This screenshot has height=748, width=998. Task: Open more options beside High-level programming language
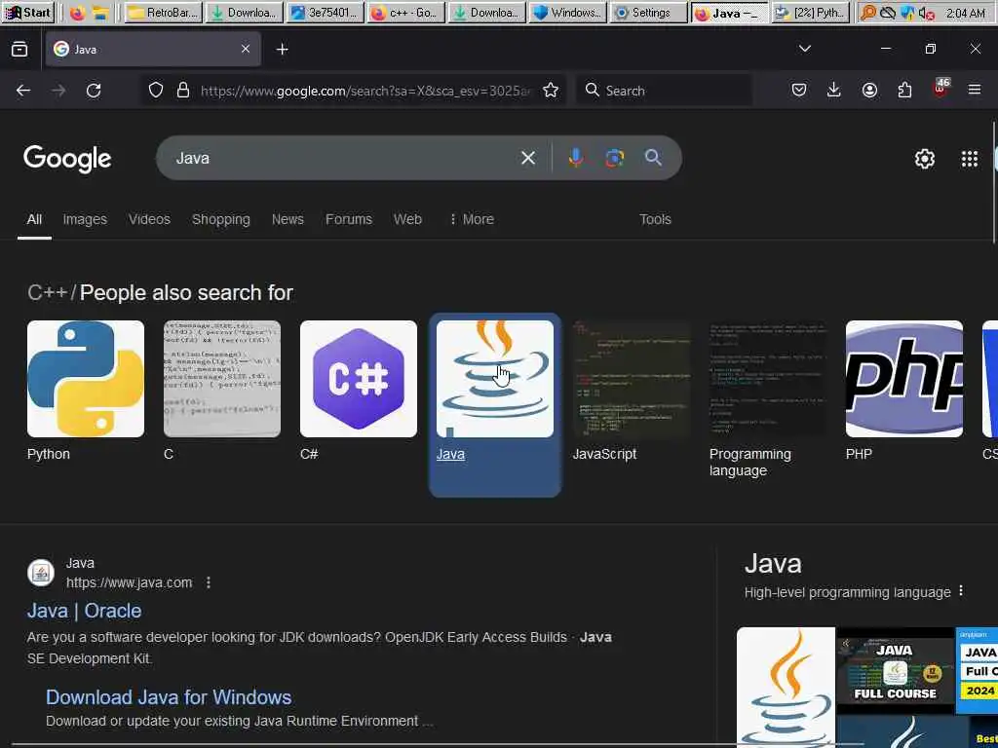(x=961, y=591)
